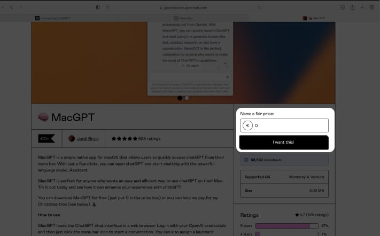Switch to the New chat tab
The height and width of the screenshot is (236, 380).
pos(186,18)
